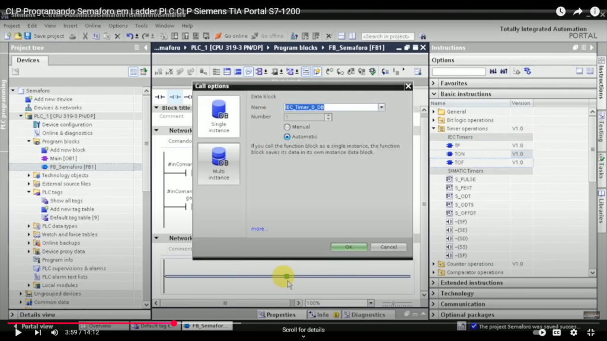Open the Options menu
This screenshot has width=607, height=341.
point(118,25)
